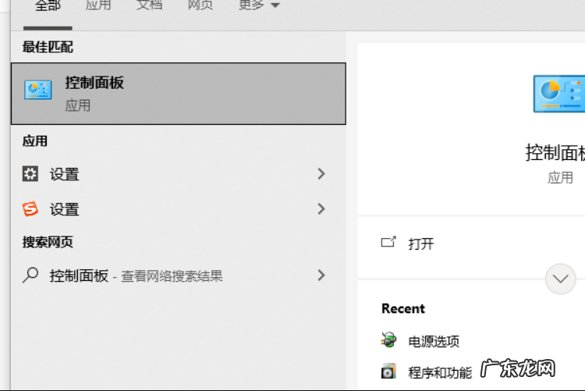Switch to the 文档 filter tab
Viewport: 585px width, 391px height.
[149, 5]
